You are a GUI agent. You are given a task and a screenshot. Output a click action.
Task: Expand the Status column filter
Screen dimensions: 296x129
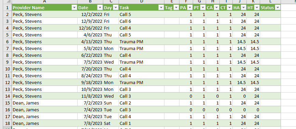278,8
